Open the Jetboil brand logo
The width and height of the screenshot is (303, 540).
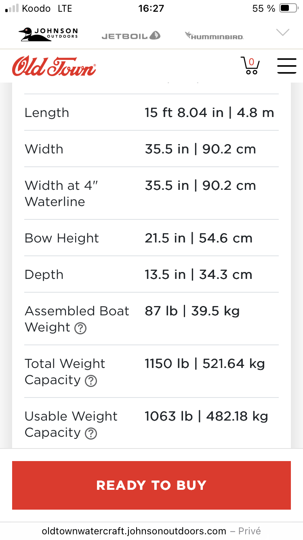tap(131, 36)
